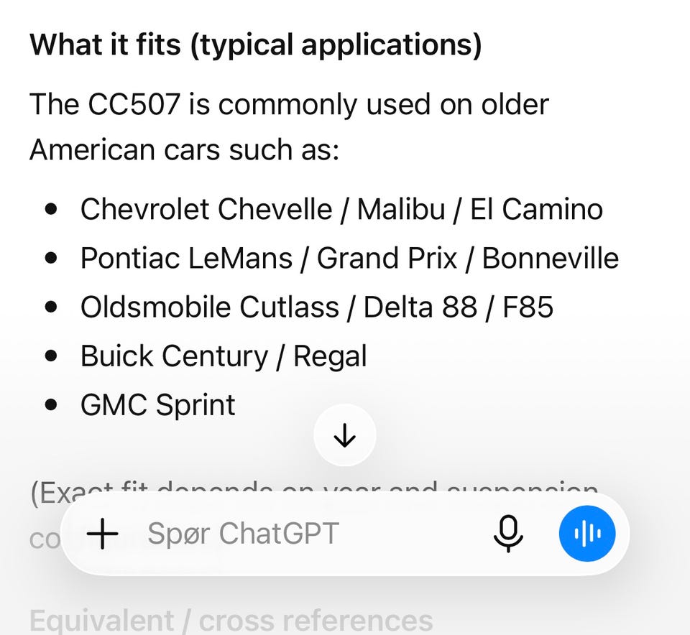Tap the text "Delta 88"
690x635 pixels.
pos(420,307)
